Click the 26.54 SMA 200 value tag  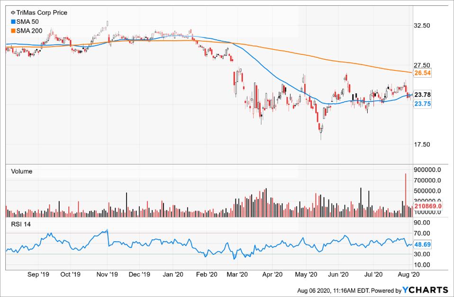point(422,73)
